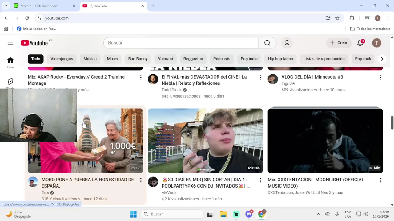Open File Explorer from the taskbar
Viewport: 394px width, 221px height.
(223, 214)
